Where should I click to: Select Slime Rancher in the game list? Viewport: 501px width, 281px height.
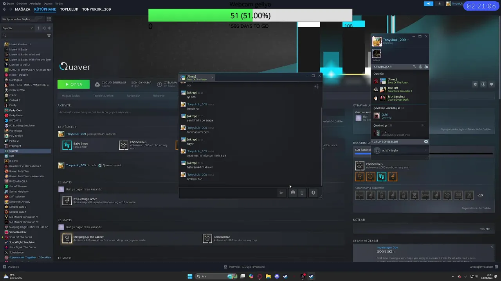(18, 232)
